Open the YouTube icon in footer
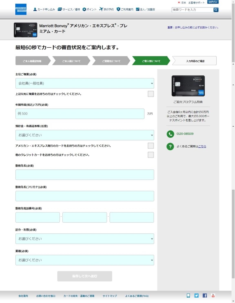Viewport: 235px width, 303px height. tap(213, 296)
